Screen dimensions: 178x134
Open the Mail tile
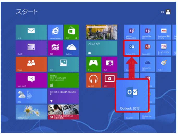(31, 32)
